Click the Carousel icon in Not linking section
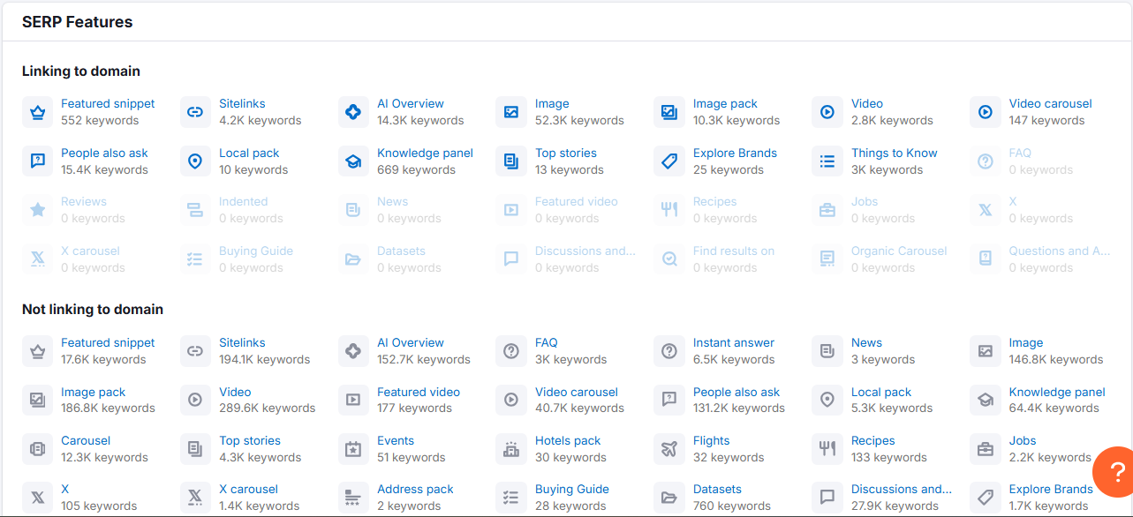Viewport: 1133px width, 517px height. point(37,449)
